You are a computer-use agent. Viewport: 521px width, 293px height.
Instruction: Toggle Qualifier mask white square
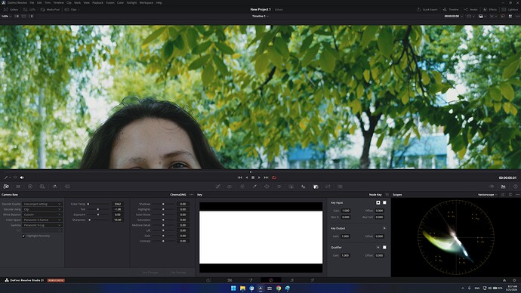coord(384,248)
